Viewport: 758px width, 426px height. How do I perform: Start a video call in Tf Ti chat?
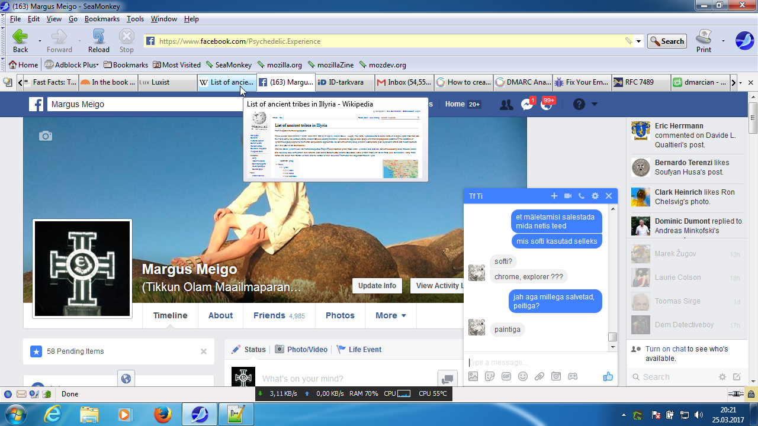pyautogui.click(x=568, y=196)
